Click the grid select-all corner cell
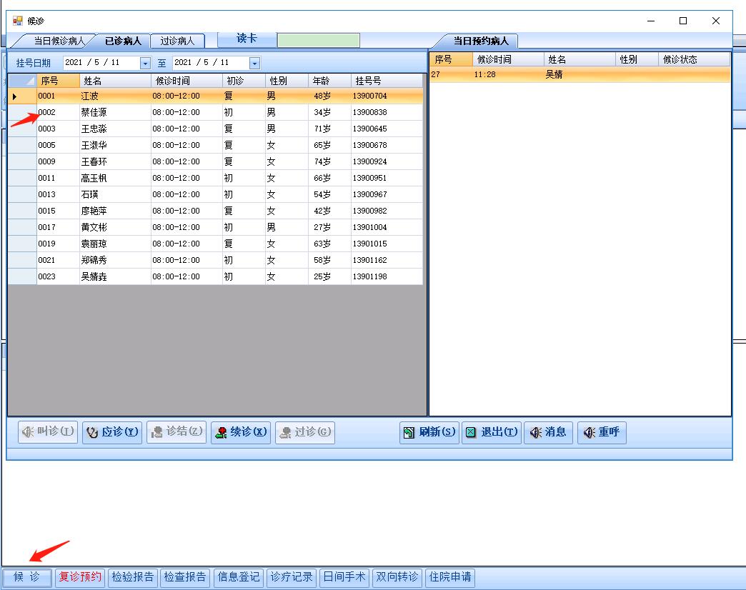This screenshot has width=746, height=590. tap(22, 81)
